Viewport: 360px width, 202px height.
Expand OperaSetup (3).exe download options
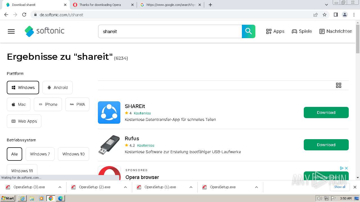pos(60,187)
